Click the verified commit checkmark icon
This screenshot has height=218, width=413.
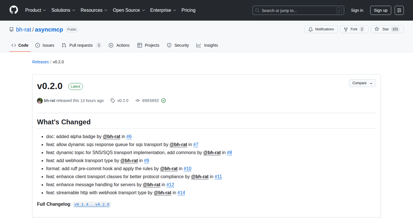pos(163,101)
